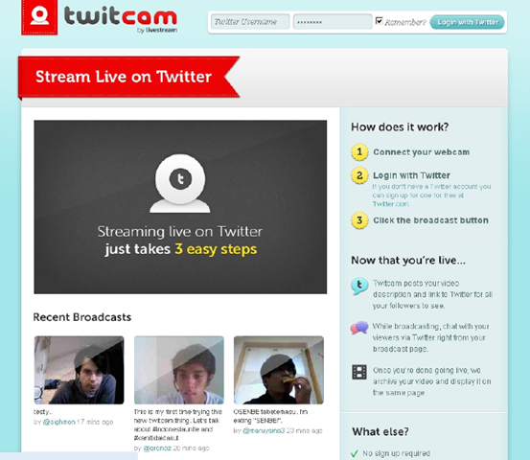Click the yellow step 3 badge
The image size is (530, 460).
[359, 220]
